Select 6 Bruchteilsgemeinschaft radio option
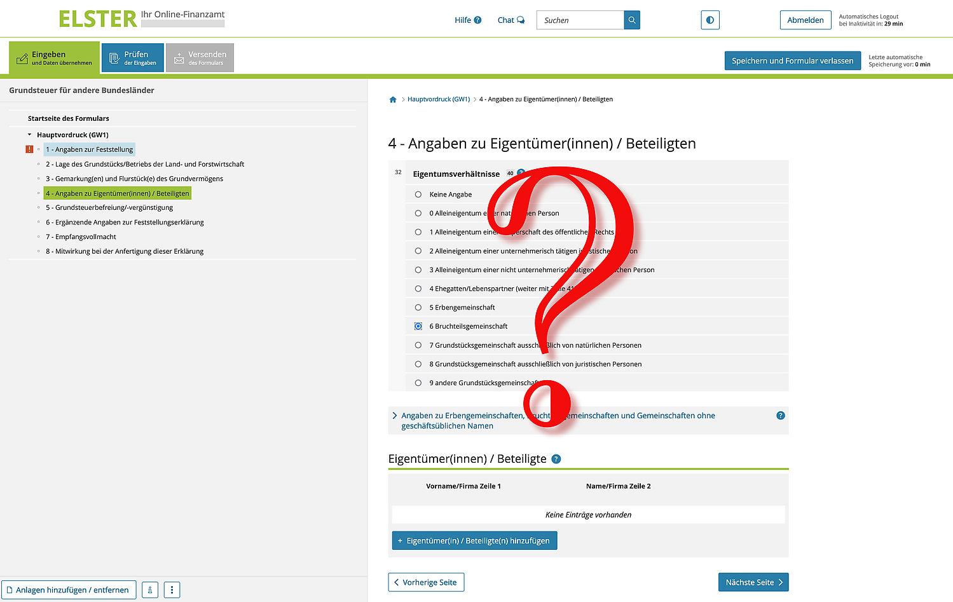Image resolution: width=953 pixels, height=602 pixels. [x=418, y=326]
